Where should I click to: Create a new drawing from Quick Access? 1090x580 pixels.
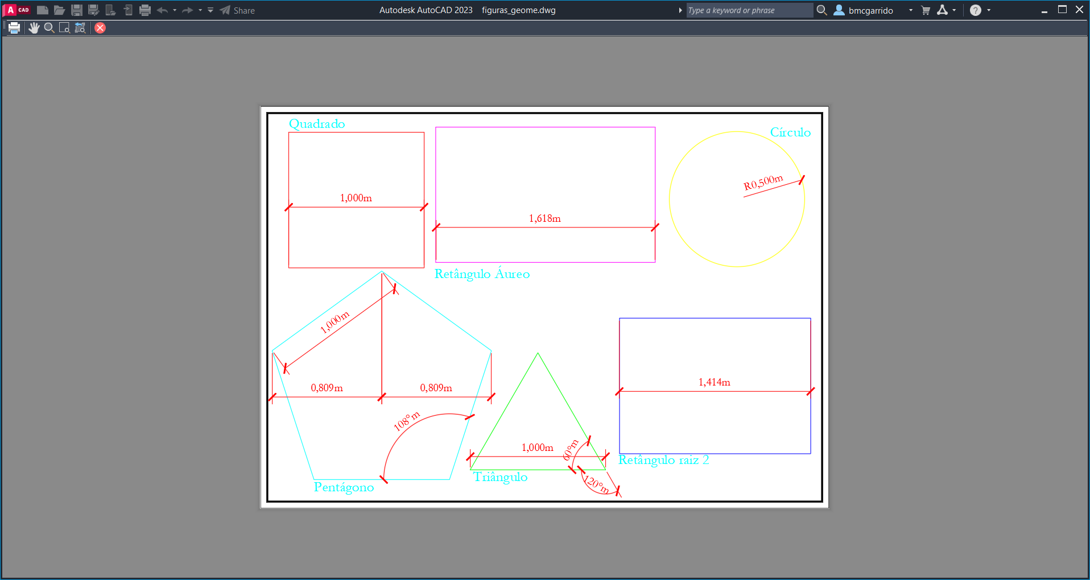pos(43,10)
